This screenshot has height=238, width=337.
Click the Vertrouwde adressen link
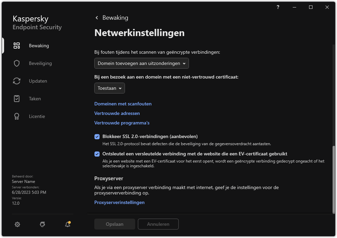pyautogui.click(x=117, y=113)
